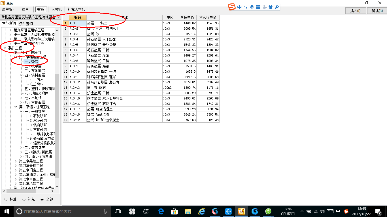Select the A13-13 原土夯 砾石 row
Viewport: 387px width, 217px height.
click(x=141, y=88)
